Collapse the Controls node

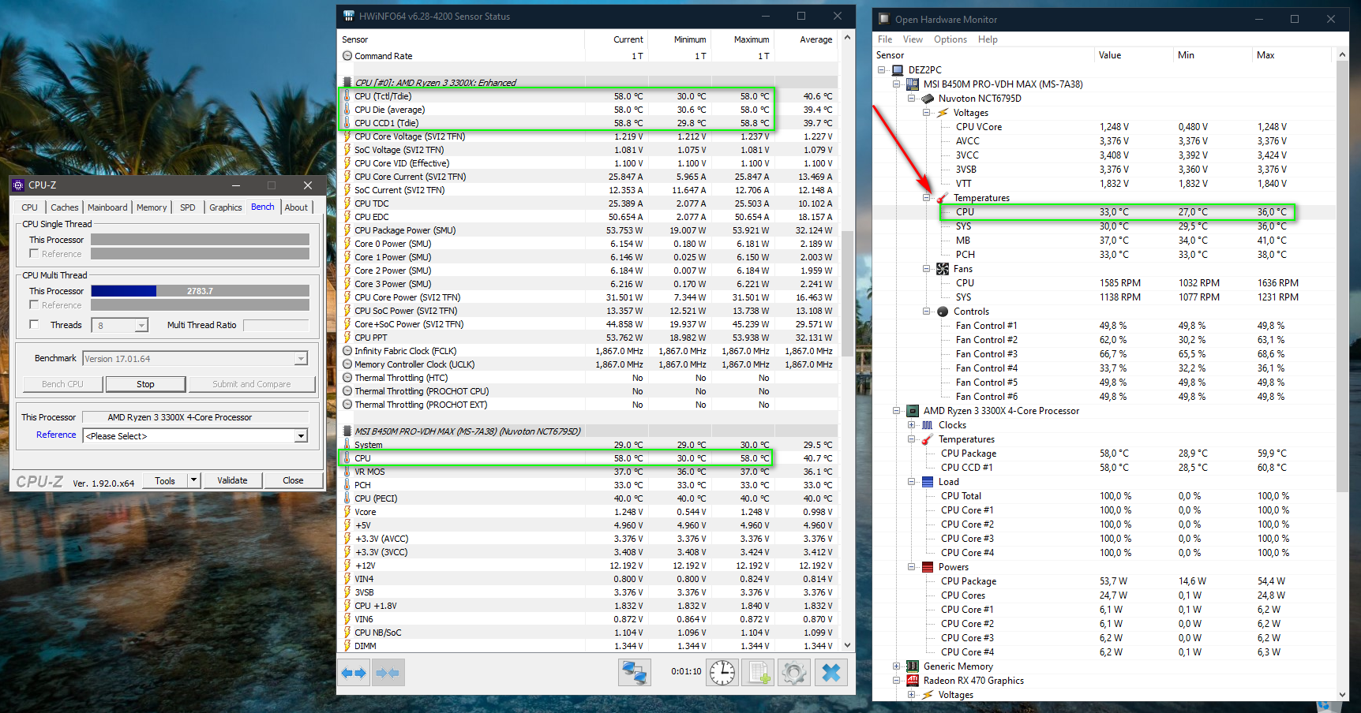(927, 312)
